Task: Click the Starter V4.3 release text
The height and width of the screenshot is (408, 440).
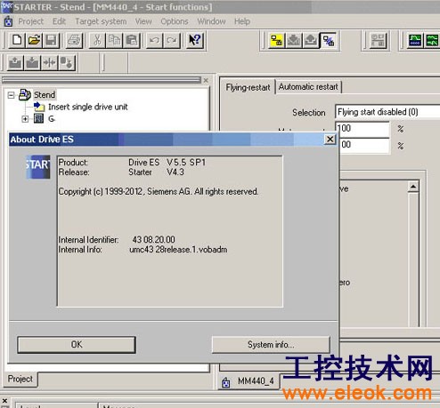Action: pos(156,172)
